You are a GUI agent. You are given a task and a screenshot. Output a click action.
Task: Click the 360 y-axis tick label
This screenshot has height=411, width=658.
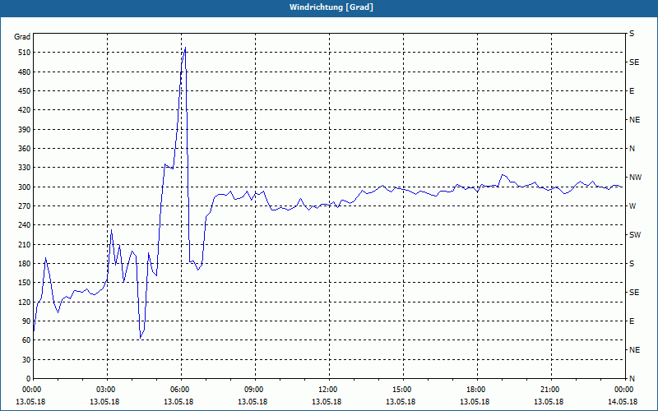24,149
